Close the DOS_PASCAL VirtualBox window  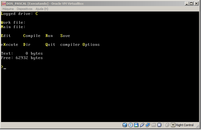(196, 4)
